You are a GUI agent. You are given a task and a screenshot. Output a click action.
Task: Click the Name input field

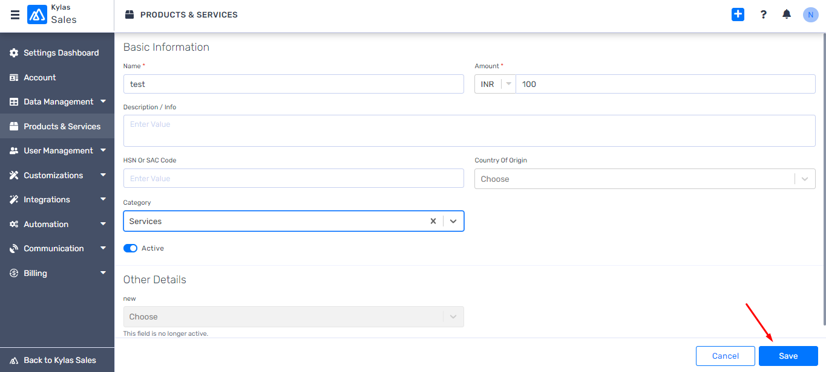(x=293, y=84)
